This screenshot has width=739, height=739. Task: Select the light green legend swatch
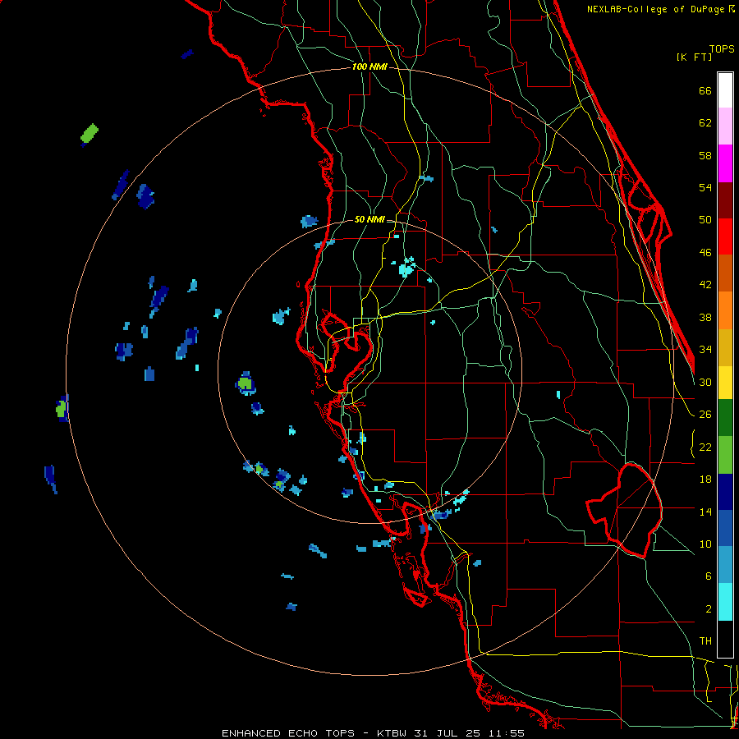pos(725,455)
